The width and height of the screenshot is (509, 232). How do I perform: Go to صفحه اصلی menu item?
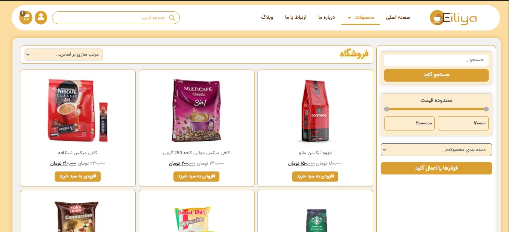[x=398, y=17]
